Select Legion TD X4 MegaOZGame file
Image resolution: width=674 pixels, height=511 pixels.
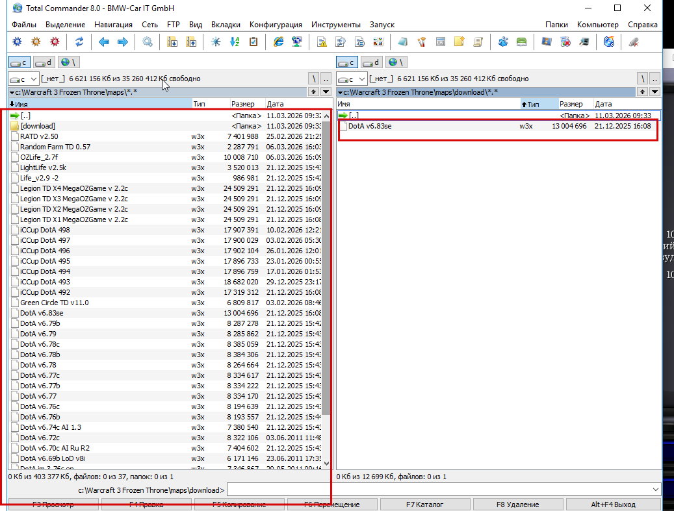(x=166, y=188)
